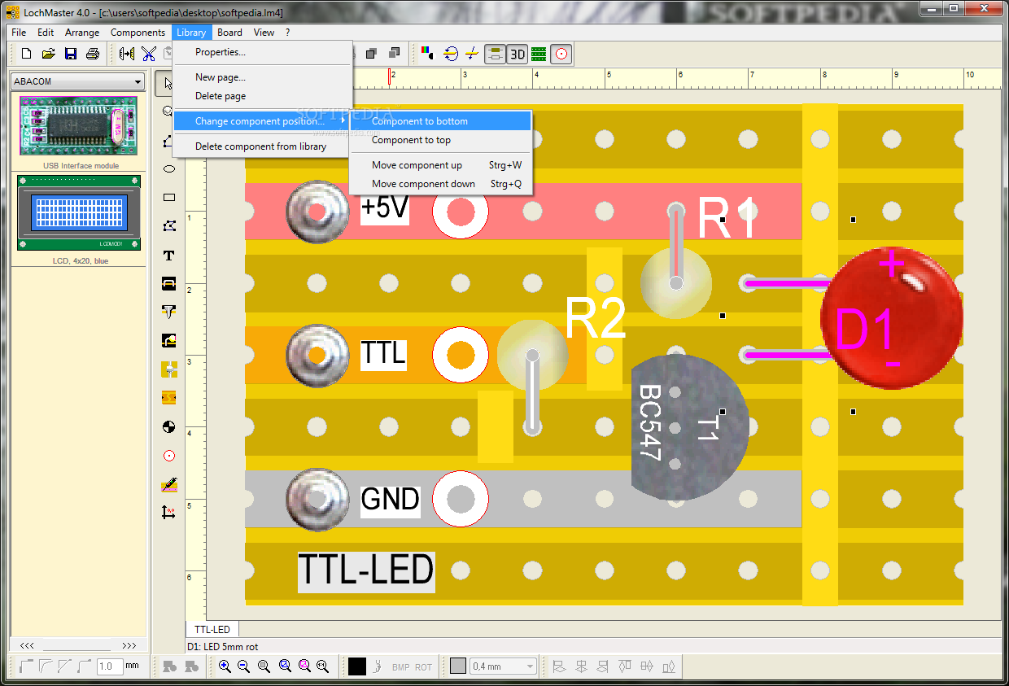Open the ? help menu
Viewport: 1009px width, 686px height.
coord(287,33)
